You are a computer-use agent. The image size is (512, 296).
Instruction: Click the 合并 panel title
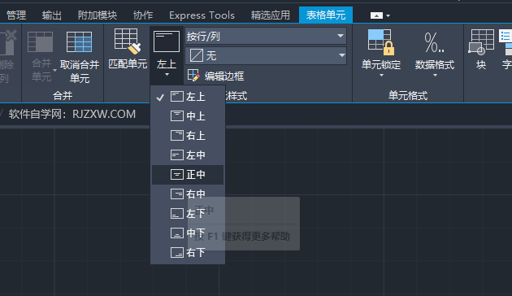pyautogui.click(x=63, y=96)
